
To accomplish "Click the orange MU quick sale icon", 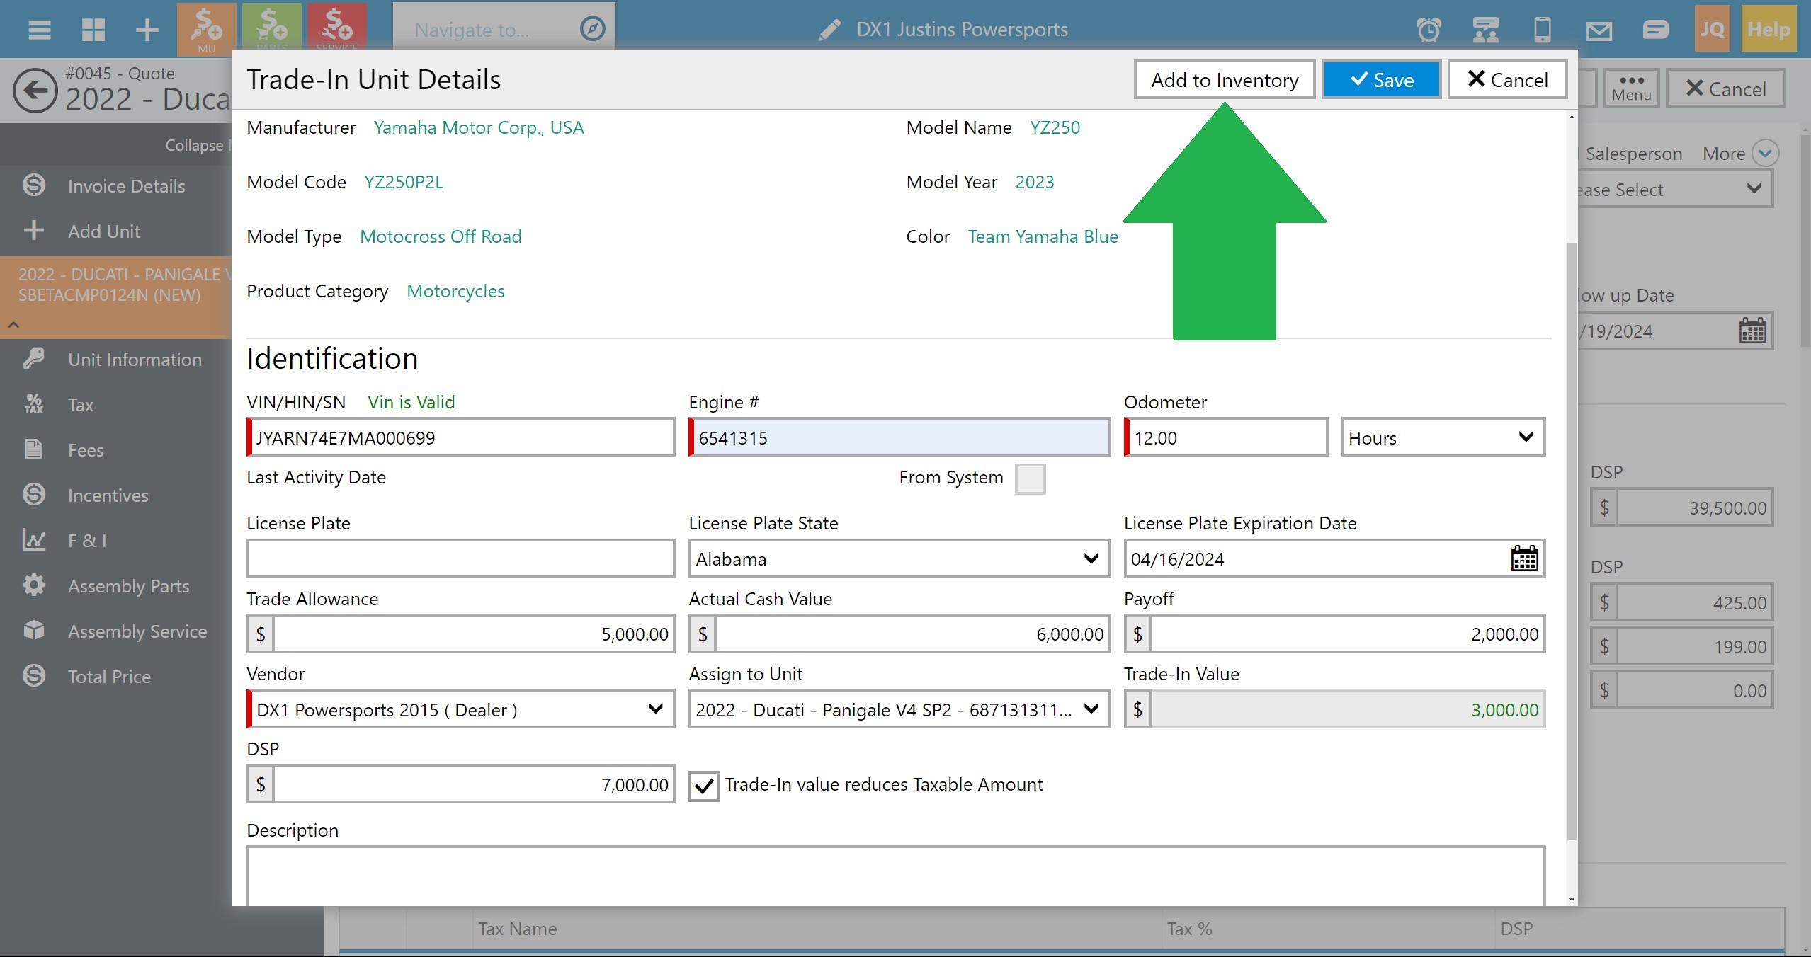I will click(206, 28).
